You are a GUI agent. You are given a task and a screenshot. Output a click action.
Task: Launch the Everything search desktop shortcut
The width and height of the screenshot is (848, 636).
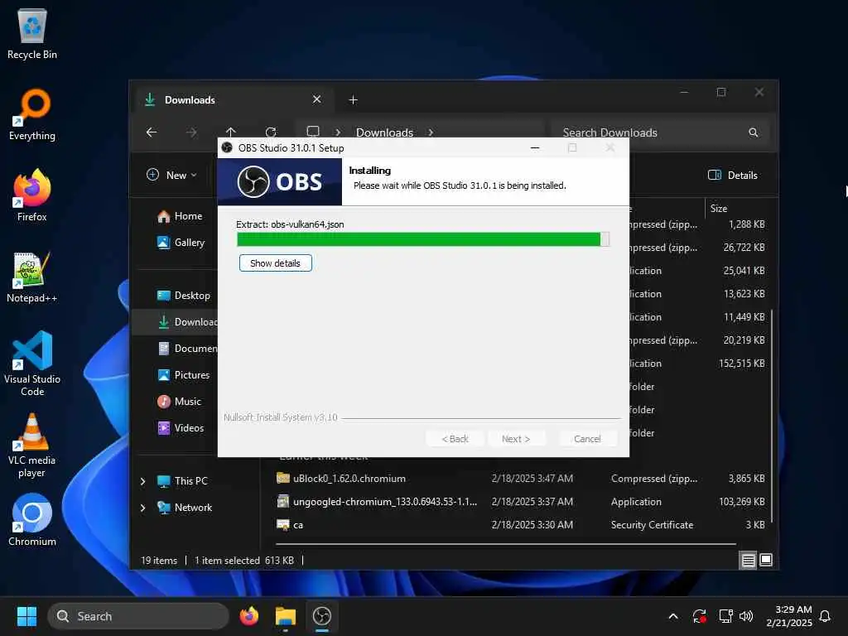coord(32,114)
